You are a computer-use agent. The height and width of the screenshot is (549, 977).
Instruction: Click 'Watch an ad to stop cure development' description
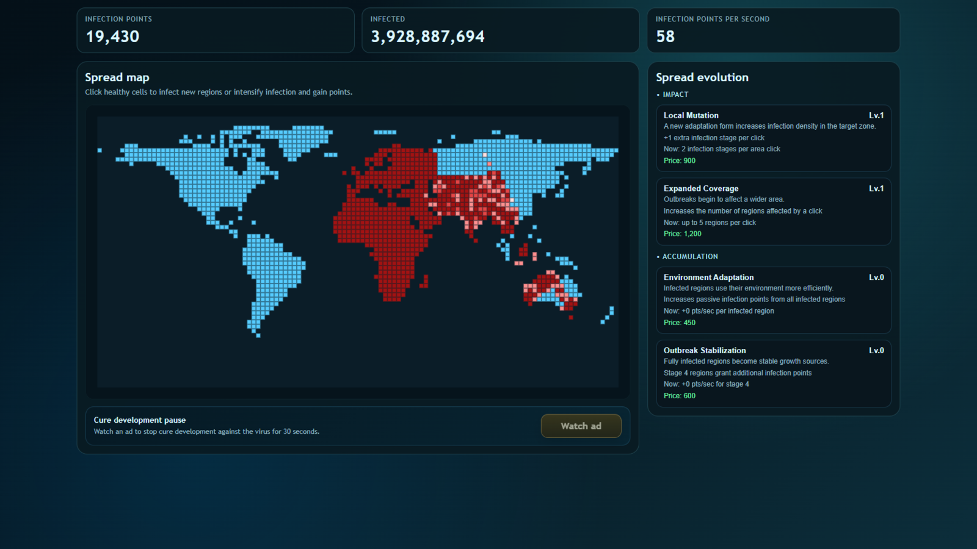tap(206, 431)
